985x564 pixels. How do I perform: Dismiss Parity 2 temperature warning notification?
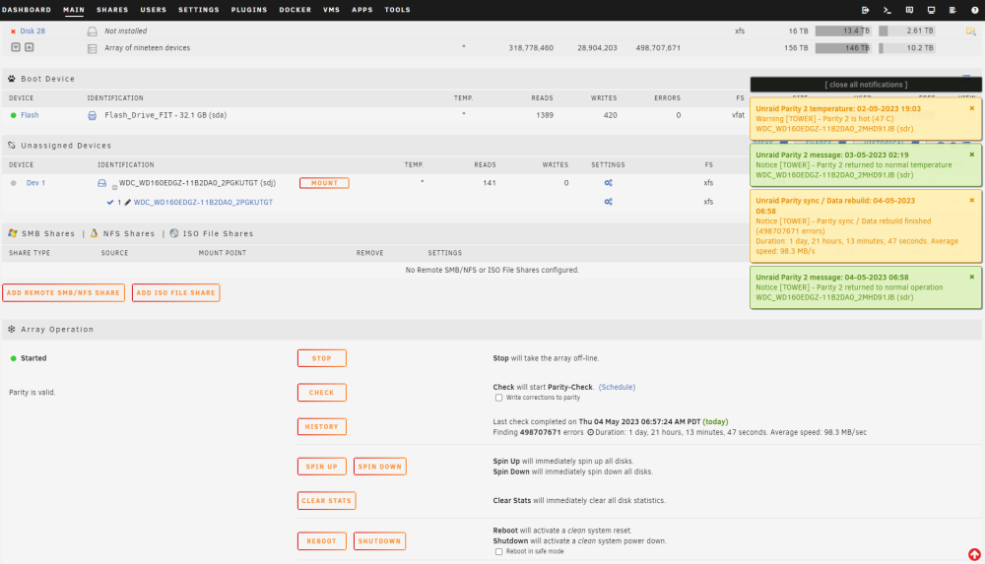click(972, 108)
